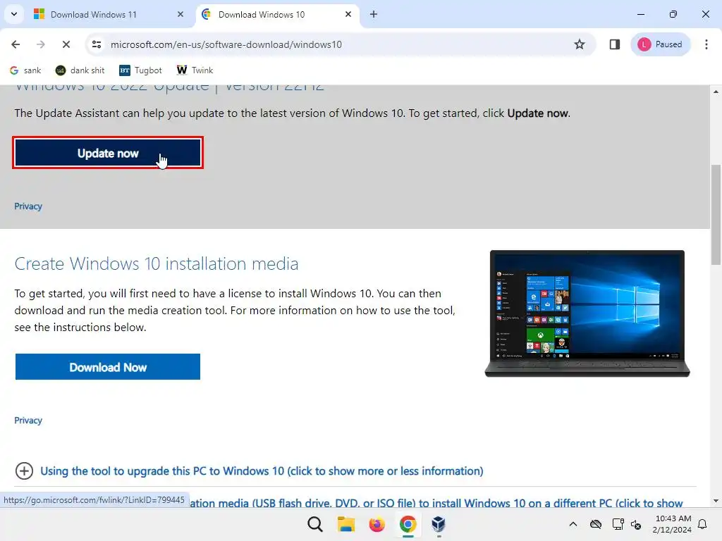Click the Update now button

(108, 153)
